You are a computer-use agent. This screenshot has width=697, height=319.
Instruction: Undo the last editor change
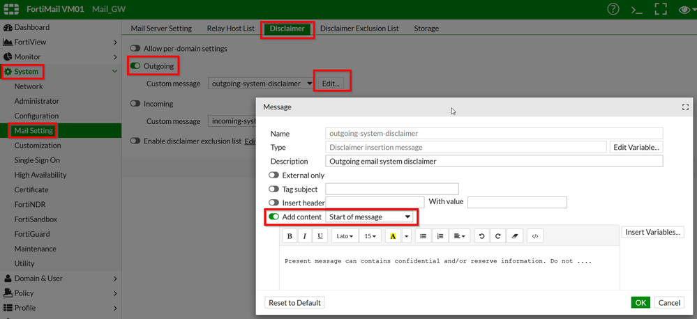point(481,236)
